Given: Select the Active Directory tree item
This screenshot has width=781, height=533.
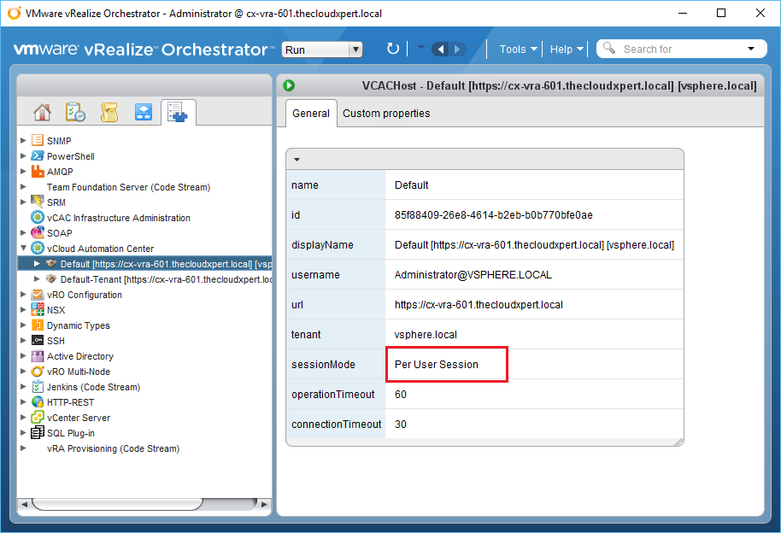Looking at the screenshot, I should (80, 356).
